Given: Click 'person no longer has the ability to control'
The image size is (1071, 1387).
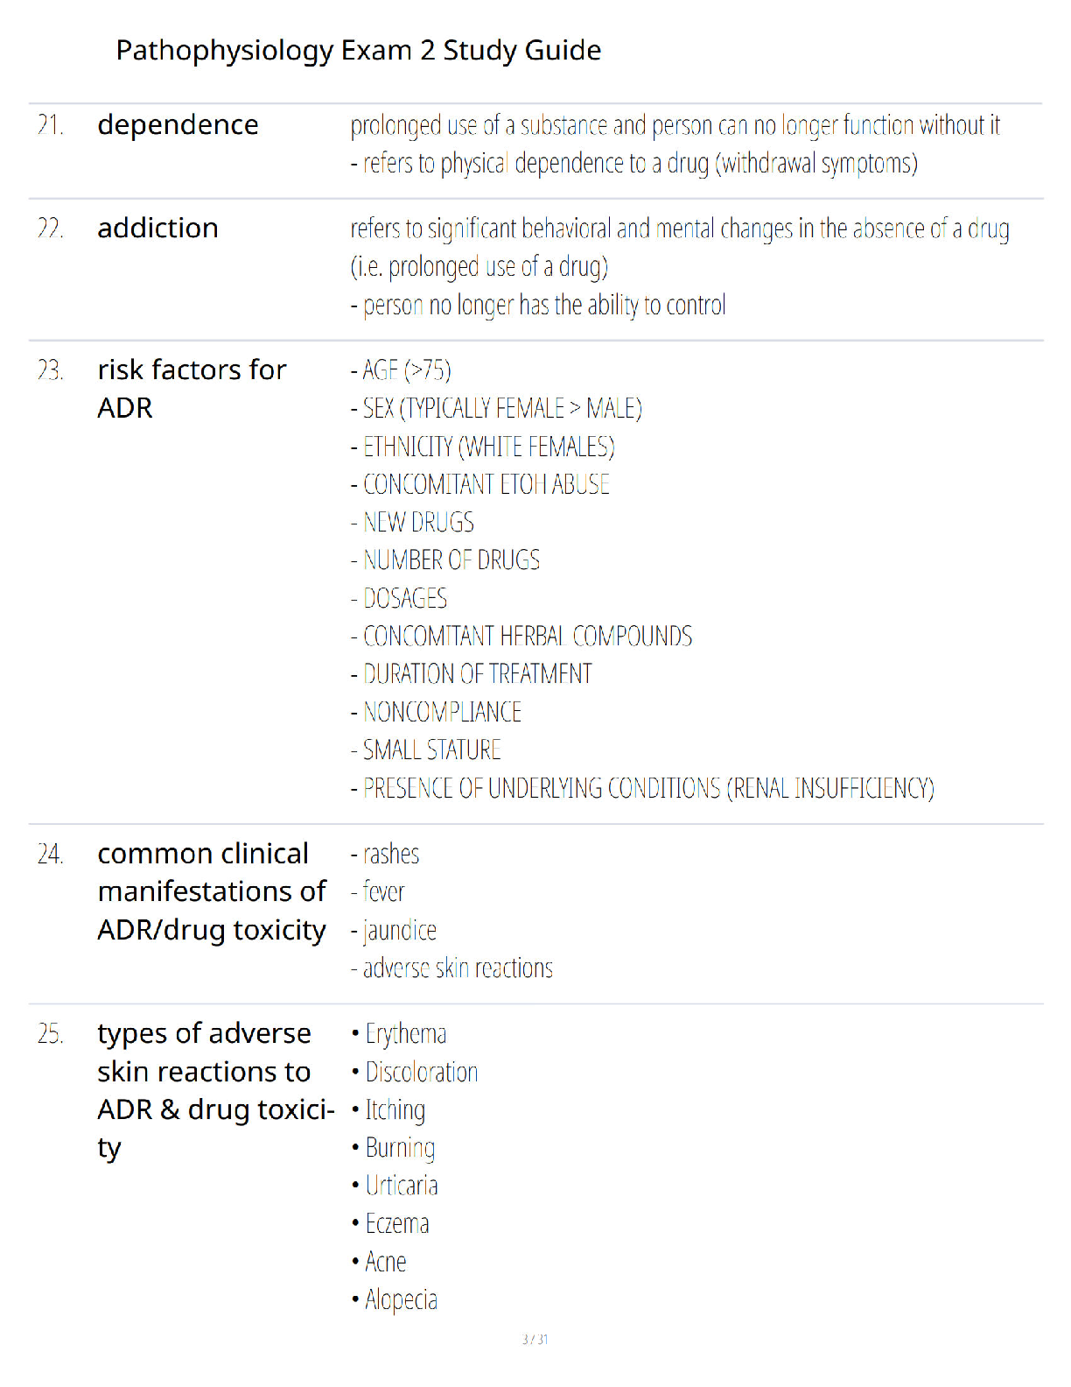Looking at the screenshot, I should [x=538, y=305].
